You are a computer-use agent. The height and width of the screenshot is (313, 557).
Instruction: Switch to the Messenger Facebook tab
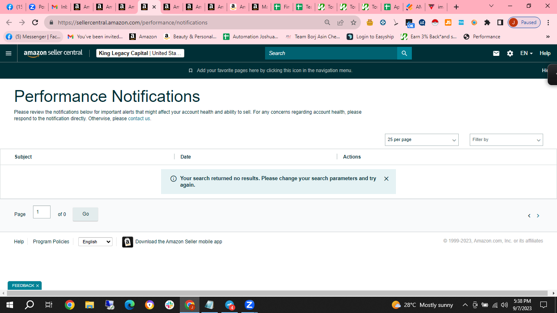(14, 7)
